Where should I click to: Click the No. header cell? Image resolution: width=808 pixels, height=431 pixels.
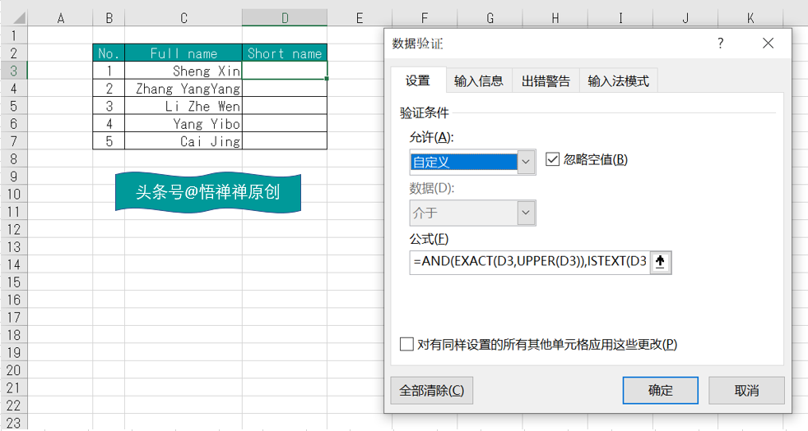click(109, 53)
